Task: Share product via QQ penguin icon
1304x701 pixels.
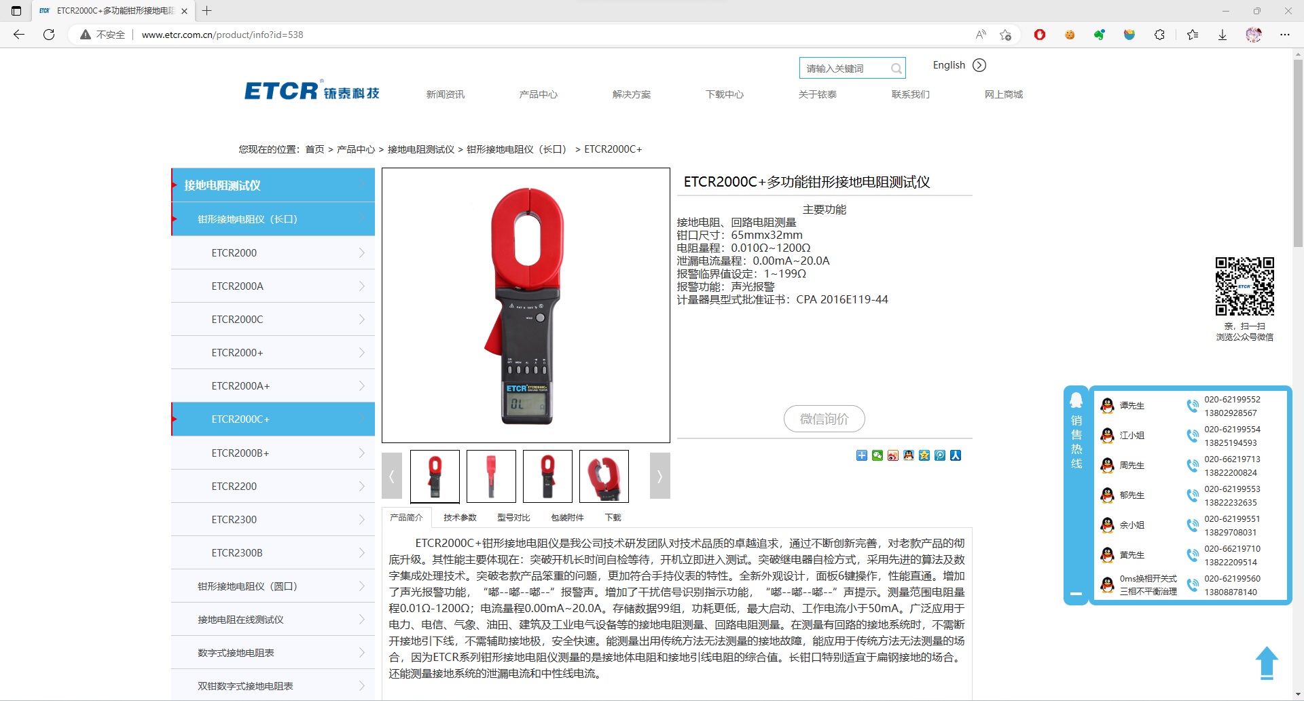Action: [x=909, y=455]
